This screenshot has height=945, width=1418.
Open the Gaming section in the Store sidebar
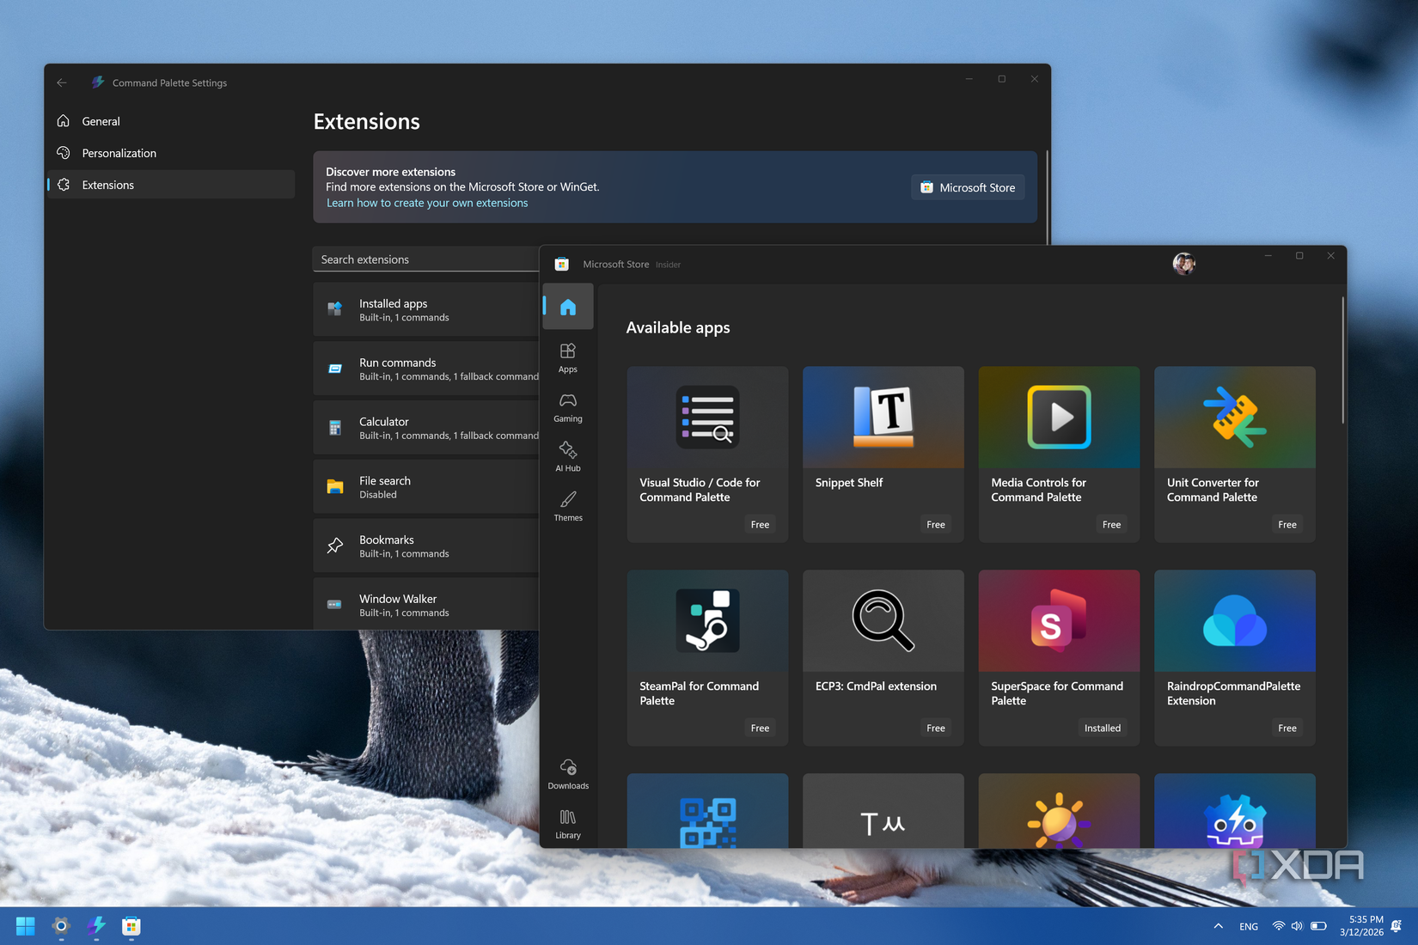click(567, 407)
